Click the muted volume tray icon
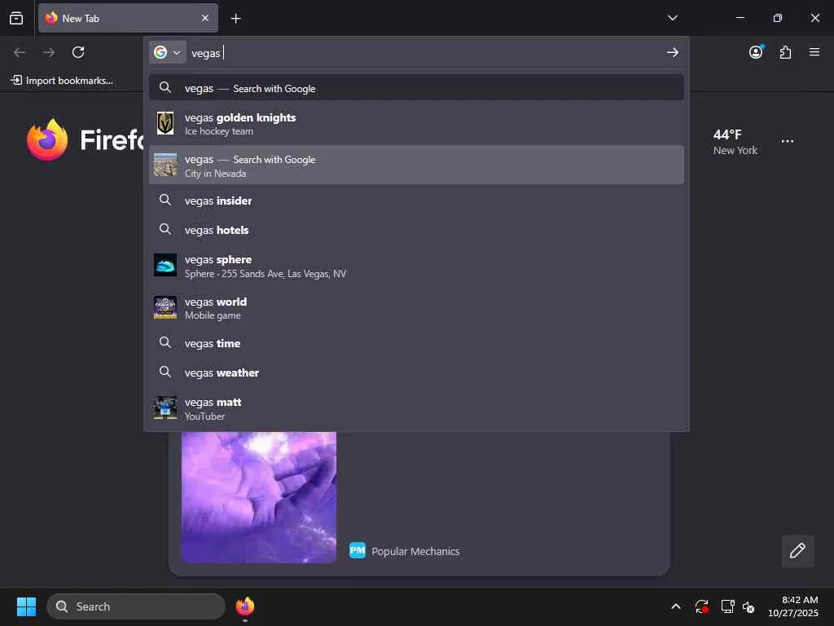The height and width of the screenshot is (626, 834). (748, 606)
